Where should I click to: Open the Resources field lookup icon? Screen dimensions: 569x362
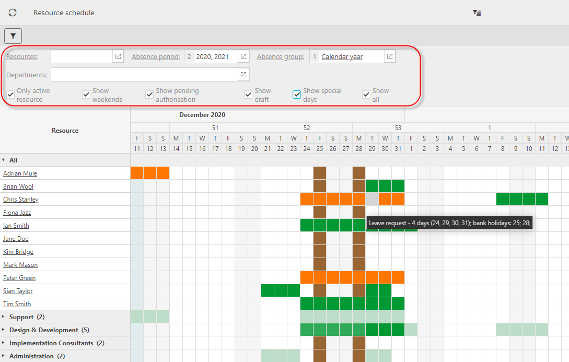(118, 56)
